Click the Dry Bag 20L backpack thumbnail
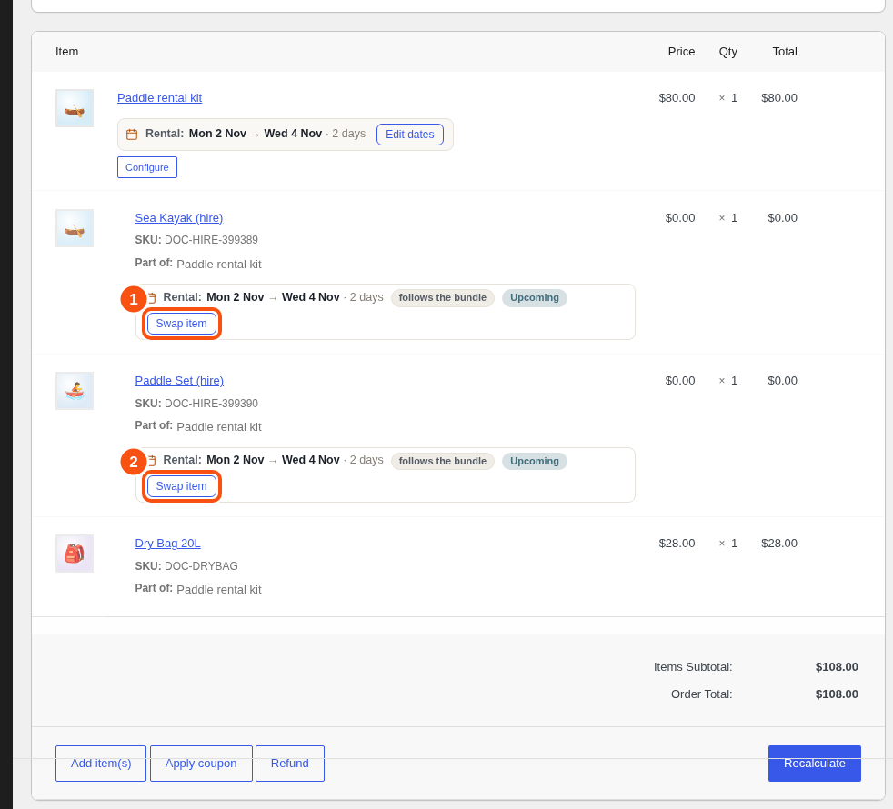The width and height of the screenshot is (893, 809). coord(75,554)
